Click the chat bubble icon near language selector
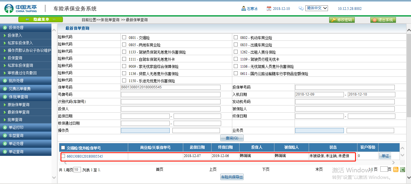411x184 pixels. tap(301, 9)
